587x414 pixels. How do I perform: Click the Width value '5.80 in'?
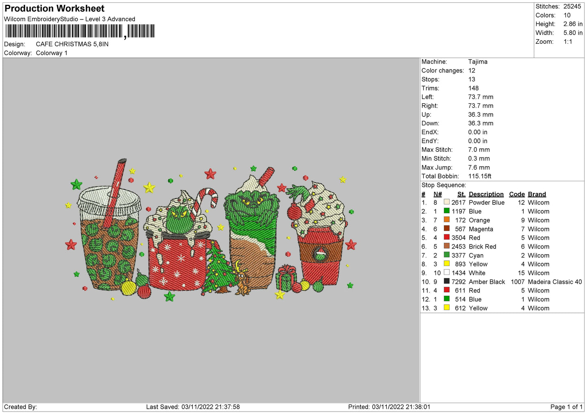click(x=573, y=33)
